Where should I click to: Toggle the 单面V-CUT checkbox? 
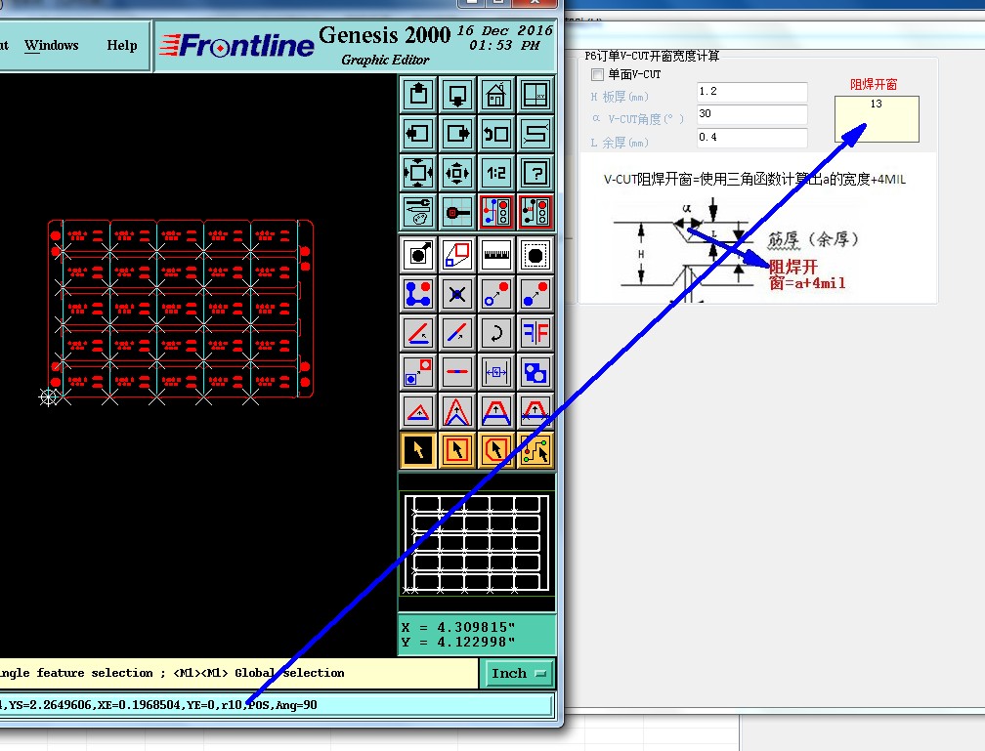click(x=597, y=75)
